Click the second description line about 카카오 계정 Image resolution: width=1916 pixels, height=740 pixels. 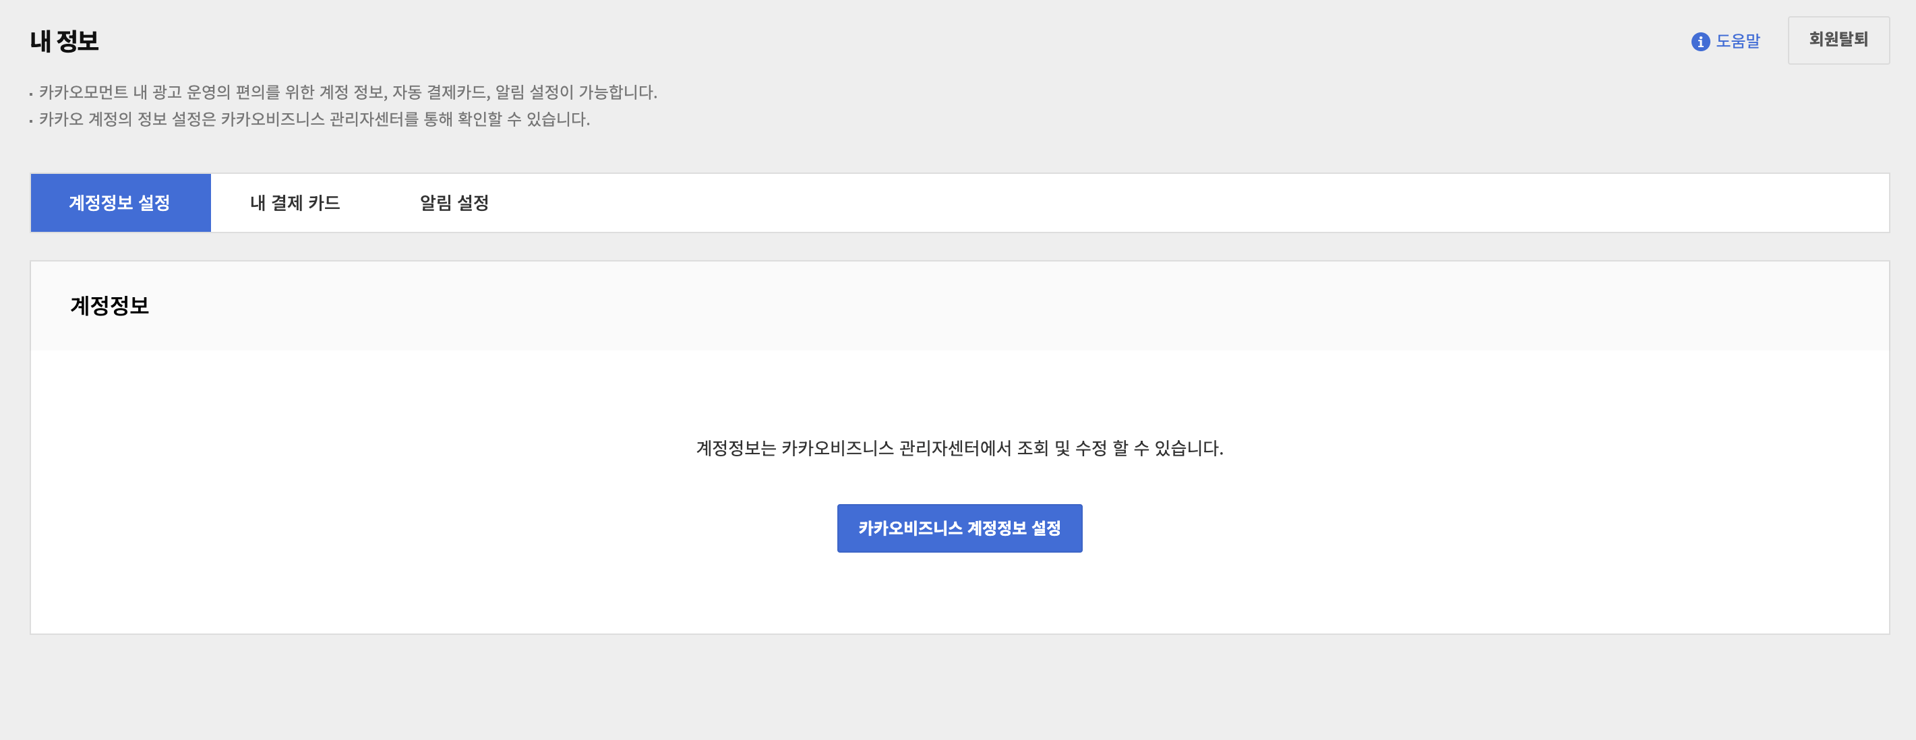click(314, 119)
